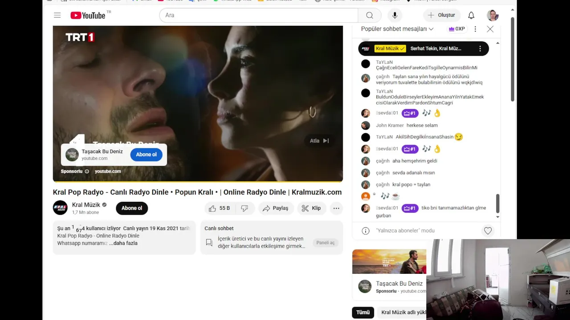Open more video actions ellipsis
The width and height of the screenshot is (570, 320).
[336, 208]
